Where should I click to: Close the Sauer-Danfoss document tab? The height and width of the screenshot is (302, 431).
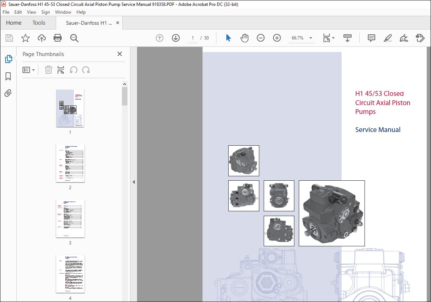(118, 23)
